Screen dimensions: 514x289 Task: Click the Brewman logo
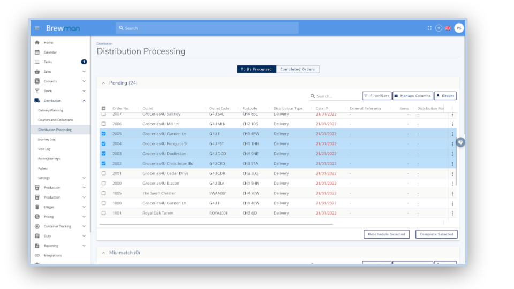(x=63, y=28)
